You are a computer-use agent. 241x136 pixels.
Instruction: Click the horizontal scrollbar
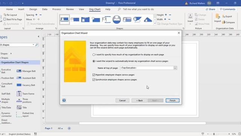point(142,123)
